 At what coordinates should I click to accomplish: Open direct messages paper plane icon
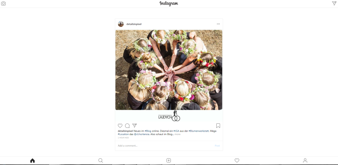coord(334,3)
